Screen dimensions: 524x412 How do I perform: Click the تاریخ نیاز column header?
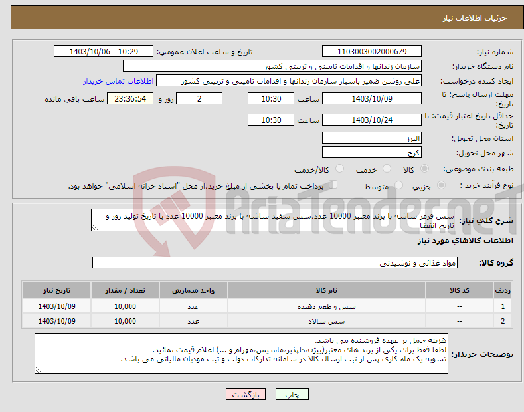point(57,290)
